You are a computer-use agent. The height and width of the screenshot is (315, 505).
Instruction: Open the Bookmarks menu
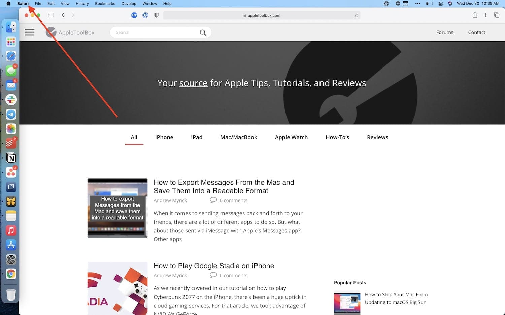(105, 4)
